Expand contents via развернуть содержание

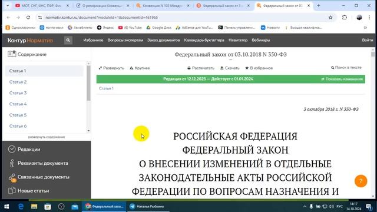pos(47,137)
